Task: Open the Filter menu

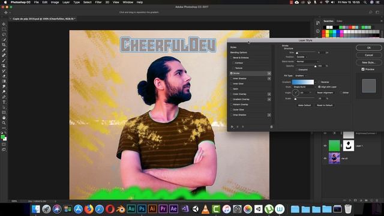Action: [x=98, y=2]
